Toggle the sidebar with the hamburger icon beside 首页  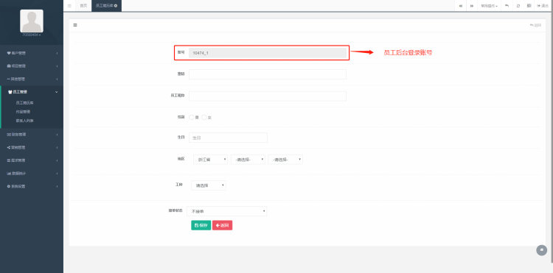click(x=69, y=6)
